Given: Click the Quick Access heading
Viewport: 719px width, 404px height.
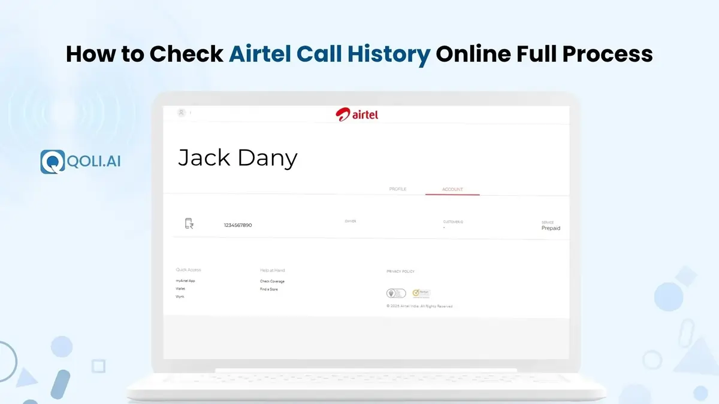Looking at the screenshot, I should point(188,270).
